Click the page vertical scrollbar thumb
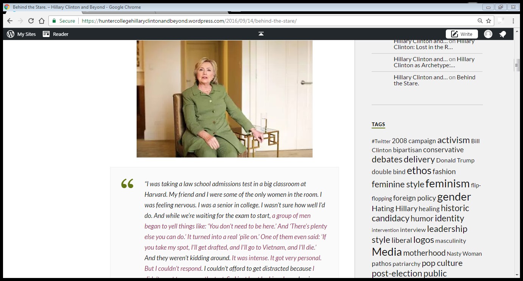This screenshot has height=281, width=523. (x=517, y=65)
